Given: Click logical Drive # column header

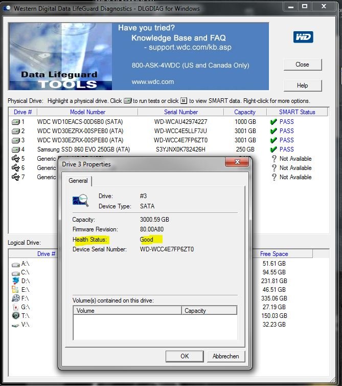Looking at the screenshot, I should click(x=46, y=254).
